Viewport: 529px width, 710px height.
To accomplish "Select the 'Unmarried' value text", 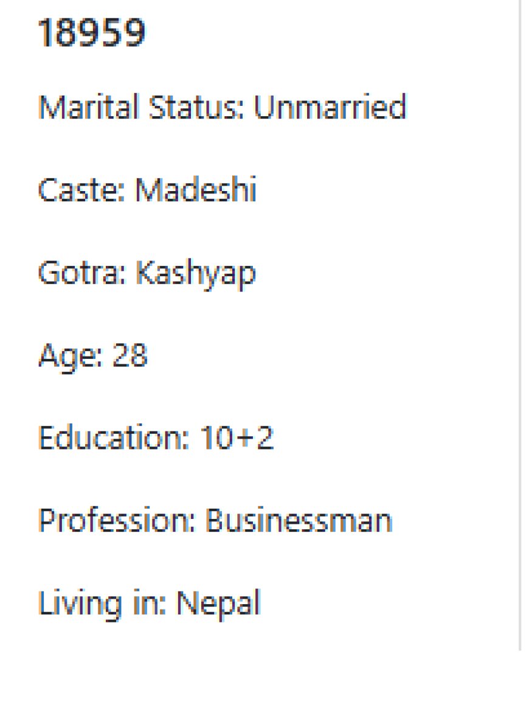I will point(330,107).
